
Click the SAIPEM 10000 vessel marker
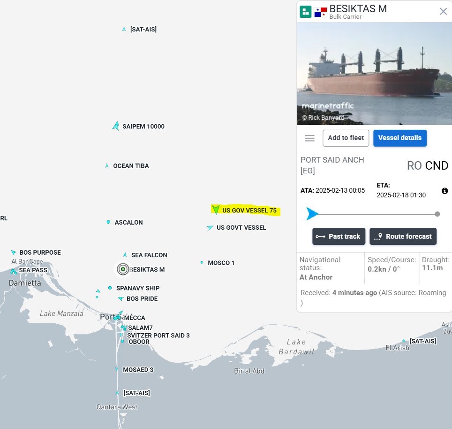tap(116, 126)
